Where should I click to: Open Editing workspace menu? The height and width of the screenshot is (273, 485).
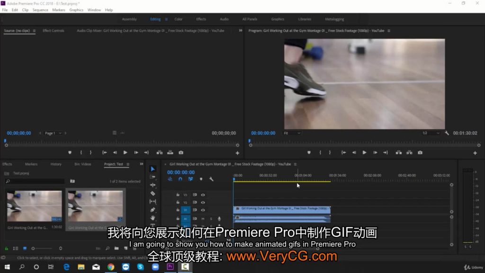click(x=166, y=19)
